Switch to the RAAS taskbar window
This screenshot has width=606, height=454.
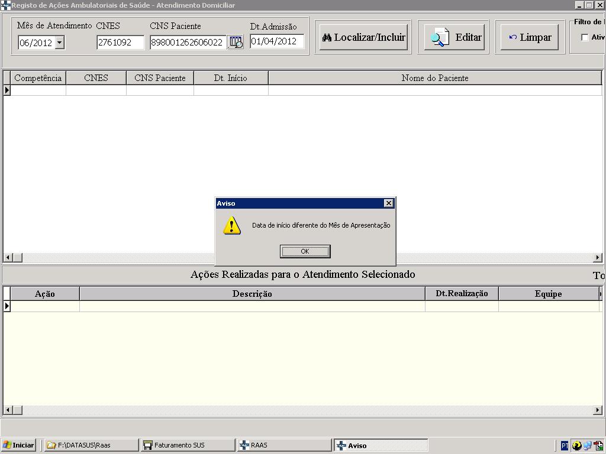pyautogui.click(x=284, y=445)
